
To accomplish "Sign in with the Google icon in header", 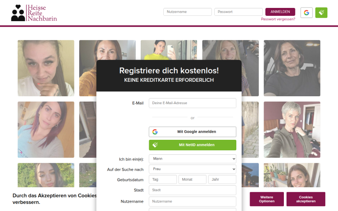I will [306, 13].
